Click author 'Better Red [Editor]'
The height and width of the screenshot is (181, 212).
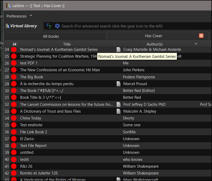pos(139,91)
